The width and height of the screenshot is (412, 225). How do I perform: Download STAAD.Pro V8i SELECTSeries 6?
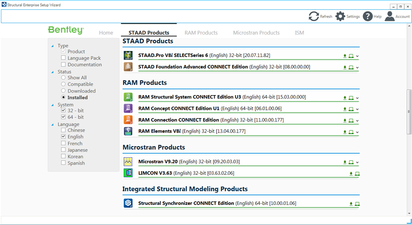click(345, 56)
